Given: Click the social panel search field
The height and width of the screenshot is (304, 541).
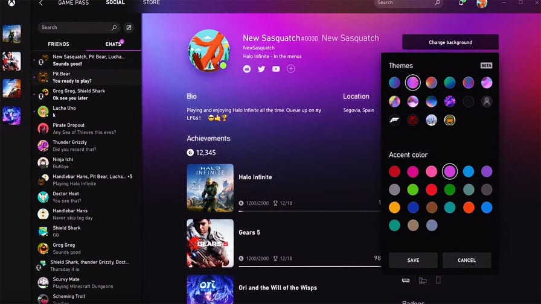Looking at the screenshot, I should [78, 28].
